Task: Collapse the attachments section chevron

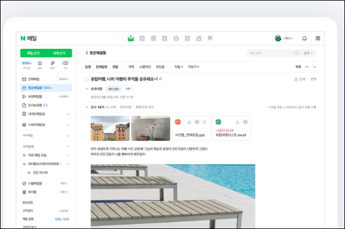Action: tap(87, 107)
